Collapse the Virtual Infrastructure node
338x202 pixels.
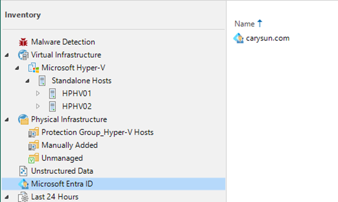(7, 55)
